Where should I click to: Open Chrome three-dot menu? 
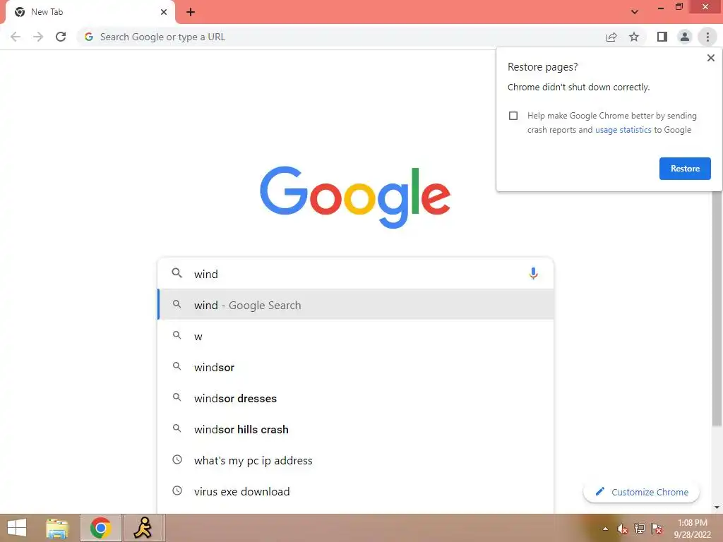(x=707, y=37)
